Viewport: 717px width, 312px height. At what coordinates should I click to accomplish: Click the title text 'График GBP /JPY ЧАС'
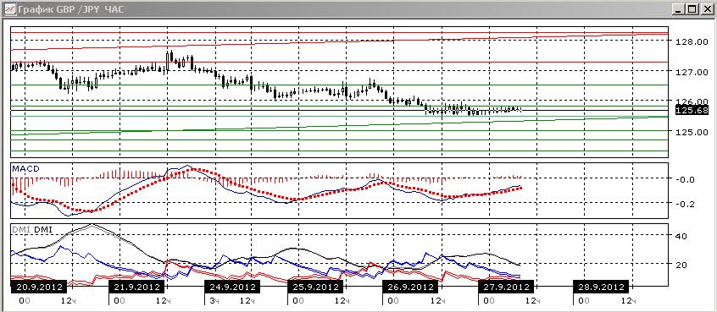pyautogui.click(x=71, y=9)
